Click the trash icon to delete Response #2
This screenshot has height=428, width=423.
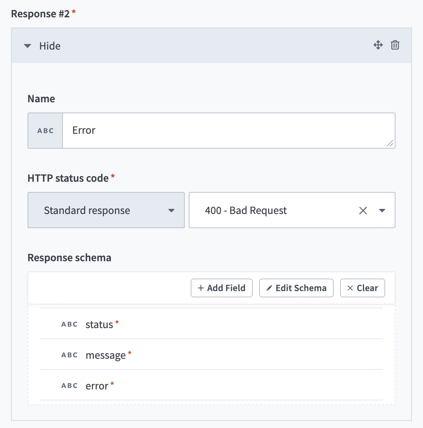[x=395, y=45]
